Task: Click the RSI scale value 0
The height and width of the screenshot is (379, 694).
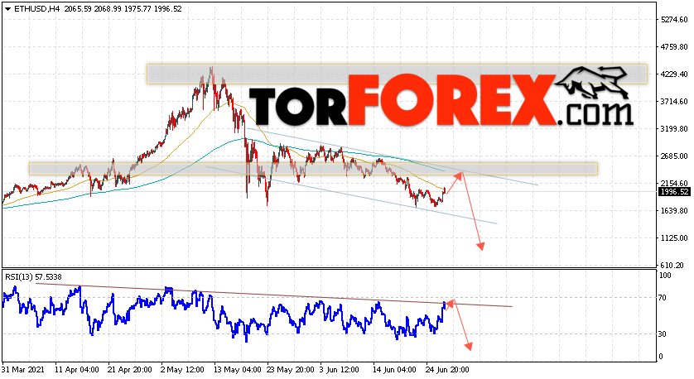Action: pyautogui.click(x=661, y=357)
